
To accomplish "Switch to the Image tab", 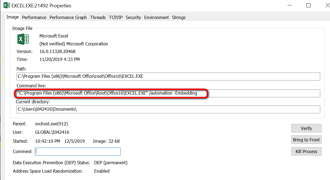I will 13,17.
